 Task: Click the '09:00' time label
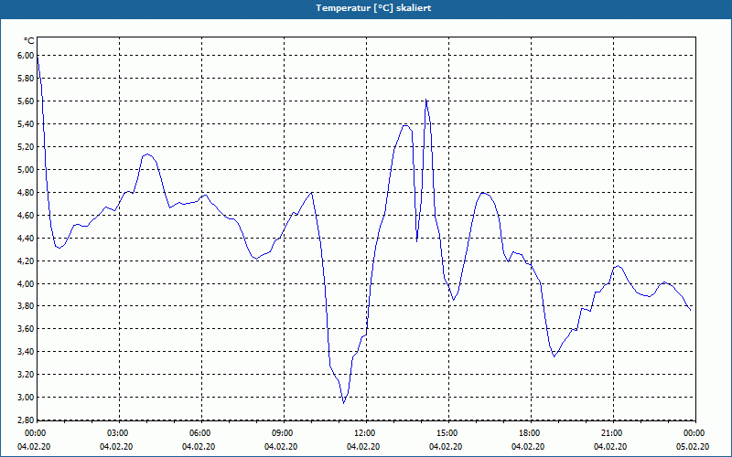point(282,433)
